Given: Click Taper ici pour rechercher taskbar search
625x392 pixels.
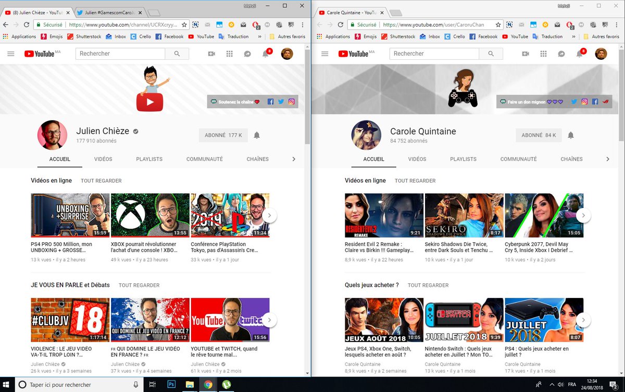Looking at the screenshot, I should (x=79, y=385).
